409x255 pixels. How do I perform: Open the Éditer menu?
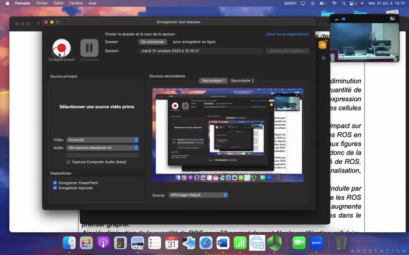[x=58, y=3]
